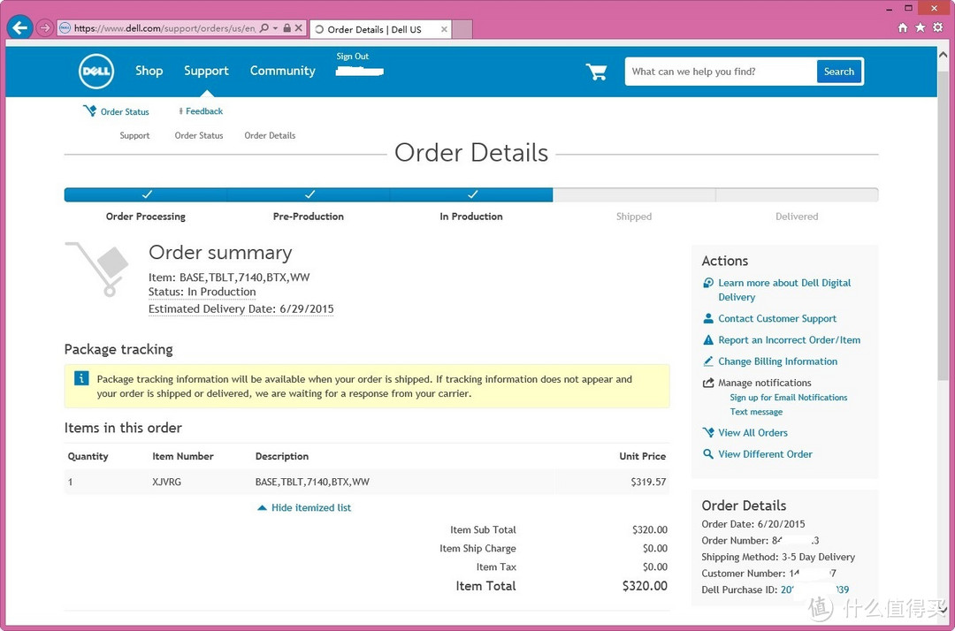Open the Support menu in Dell header
The width and height of the screenshot is (955, 631).
coord(206,71)
